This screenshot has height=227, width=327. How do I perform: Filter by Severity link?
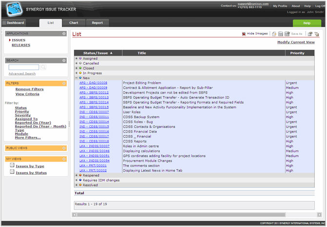(23, 115)
